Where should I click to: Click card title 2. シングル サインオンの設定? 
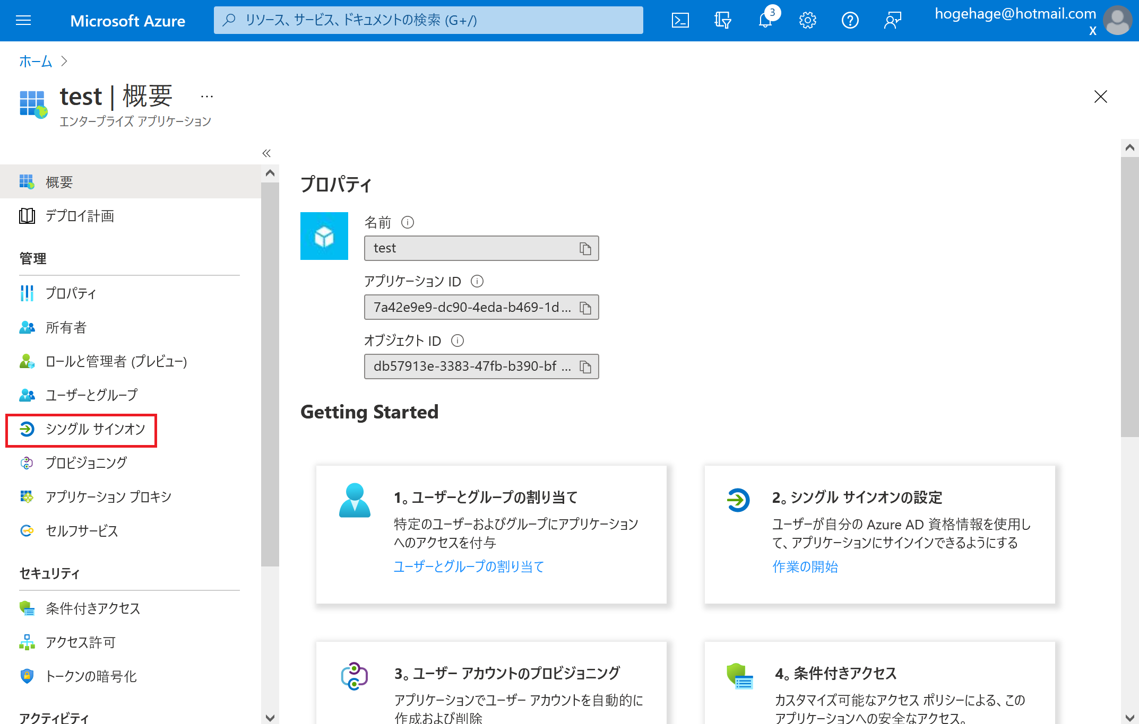point(857,498)
